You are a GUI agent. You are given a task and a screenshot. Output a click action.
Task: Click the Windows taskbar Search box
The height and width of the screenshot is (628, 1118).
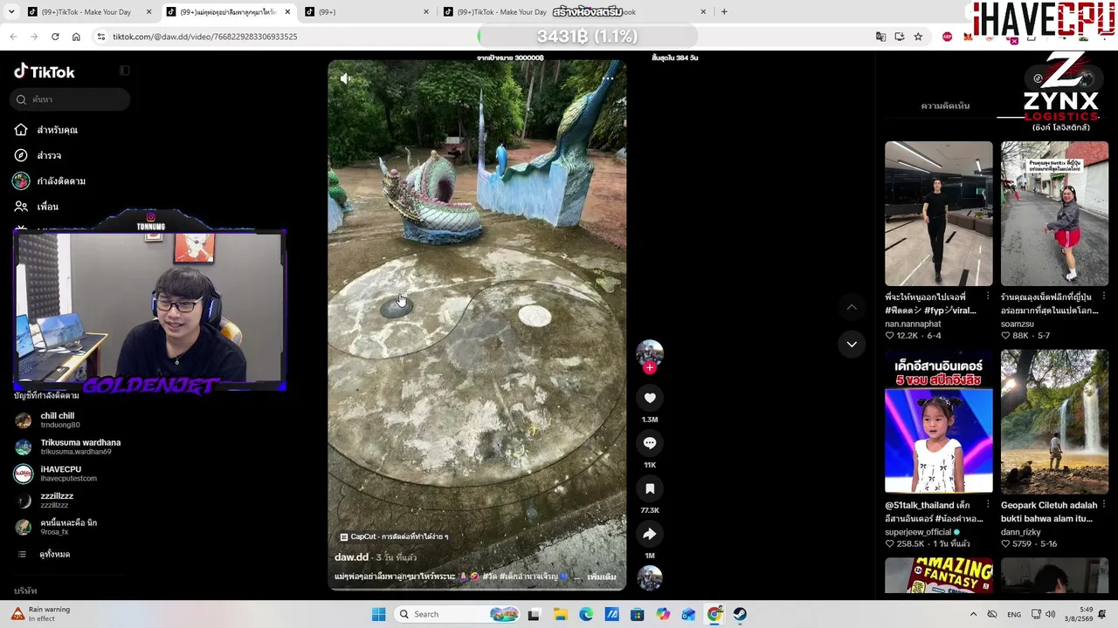click(x=457, y=614)
